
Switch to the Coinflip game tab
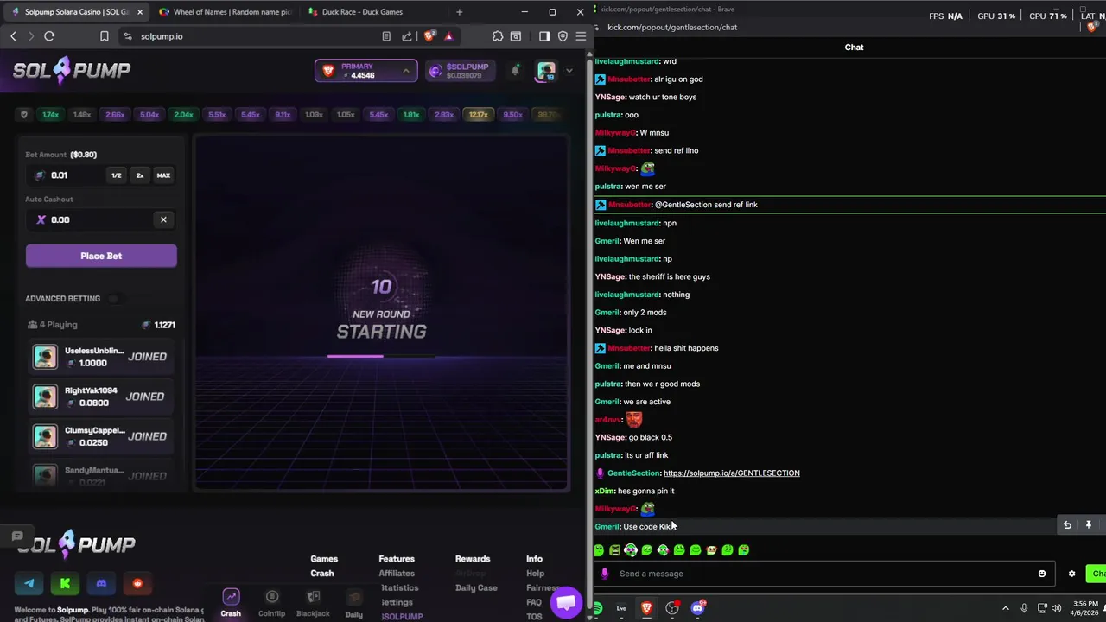pyautogui.click(x=271, y=603)
